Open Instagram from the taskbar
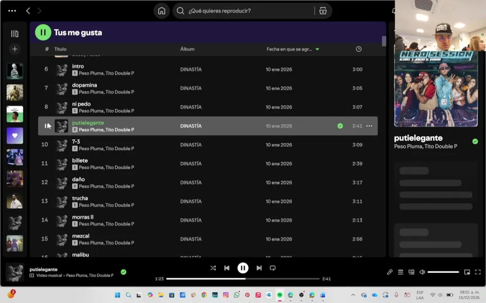Viewport: 486px width, 303px height. [226, 295]
